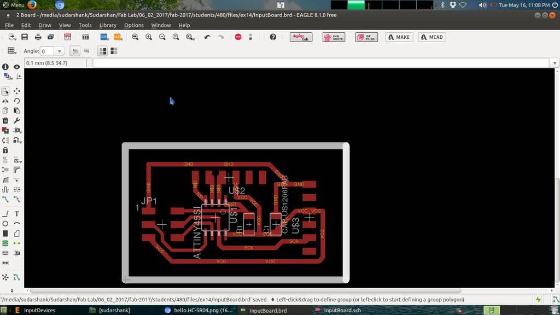560x315 pixels.
Task: Click the Zoom in icon
Action: [149, 37]
